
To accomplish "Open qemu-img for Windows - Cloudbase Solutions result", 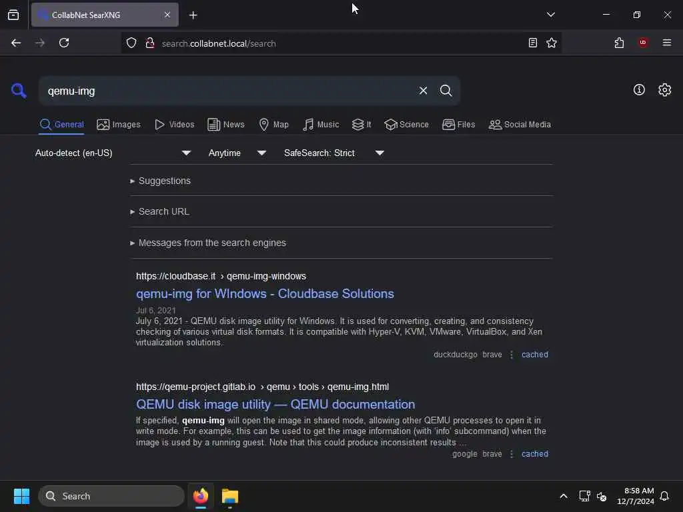I will coord(265,294).
